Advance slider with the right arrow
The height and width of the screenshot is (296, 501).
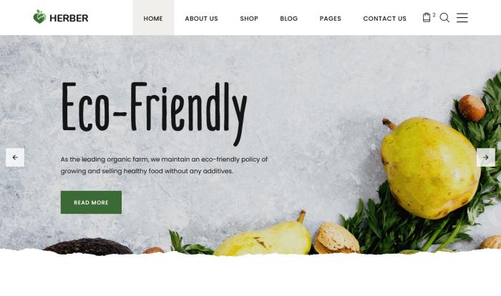pos(486,157)
